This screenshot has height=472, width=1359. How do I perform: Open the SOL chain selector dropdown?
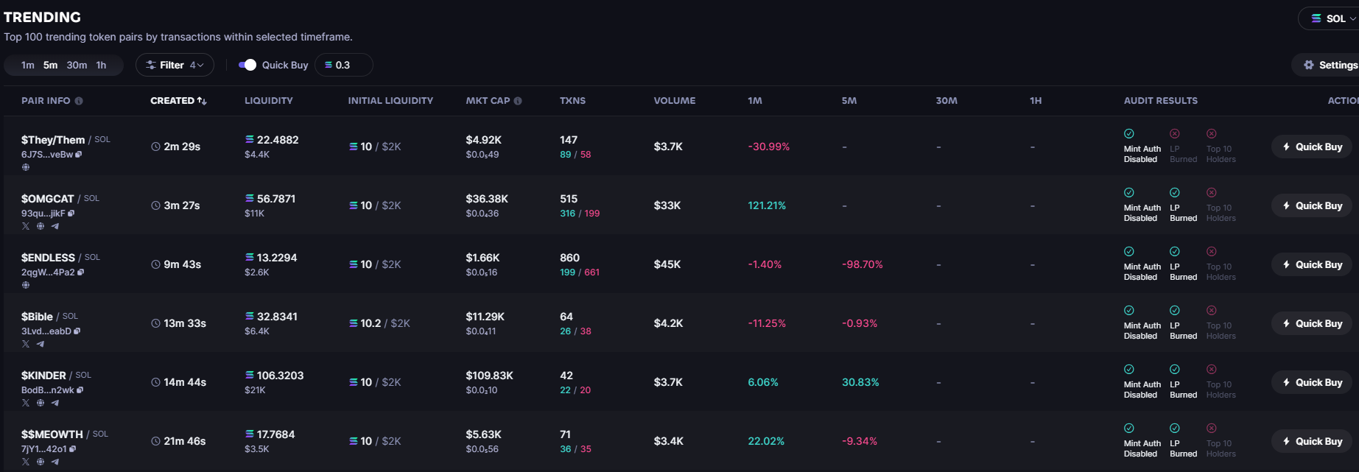click(1330, 18)
